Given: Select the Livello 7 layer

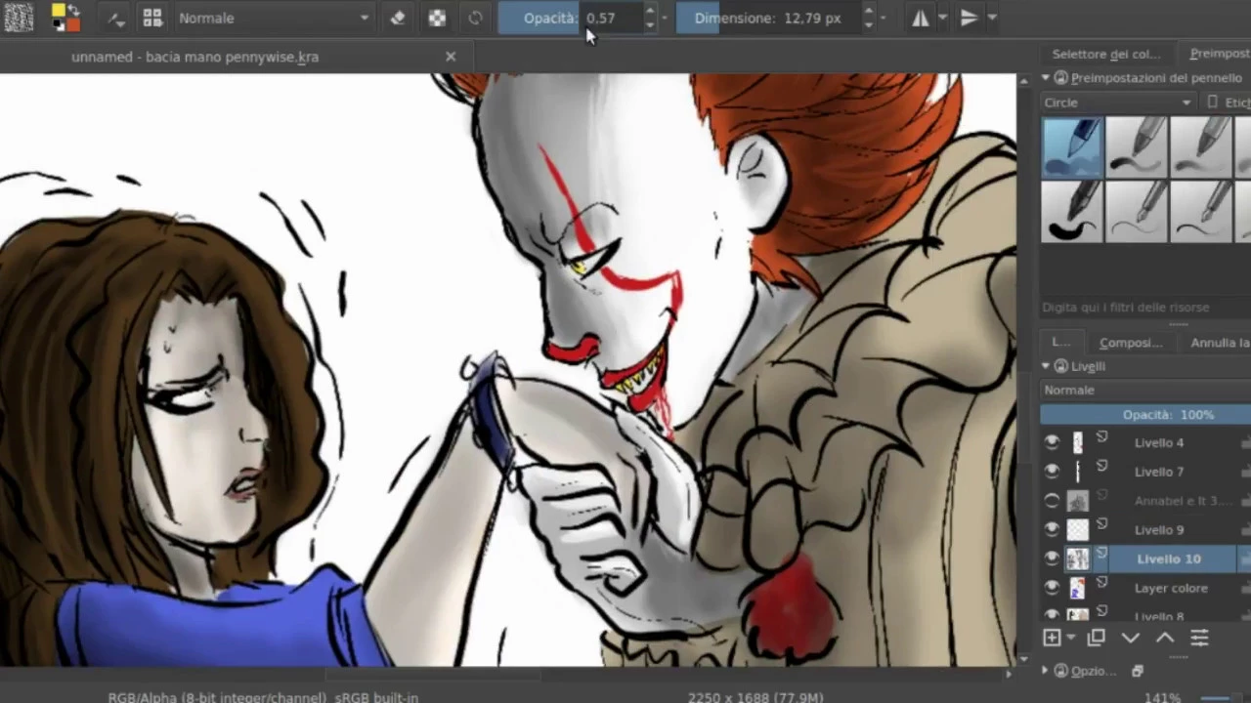Looking at the screenshot, I should (x=1158, y=472).
